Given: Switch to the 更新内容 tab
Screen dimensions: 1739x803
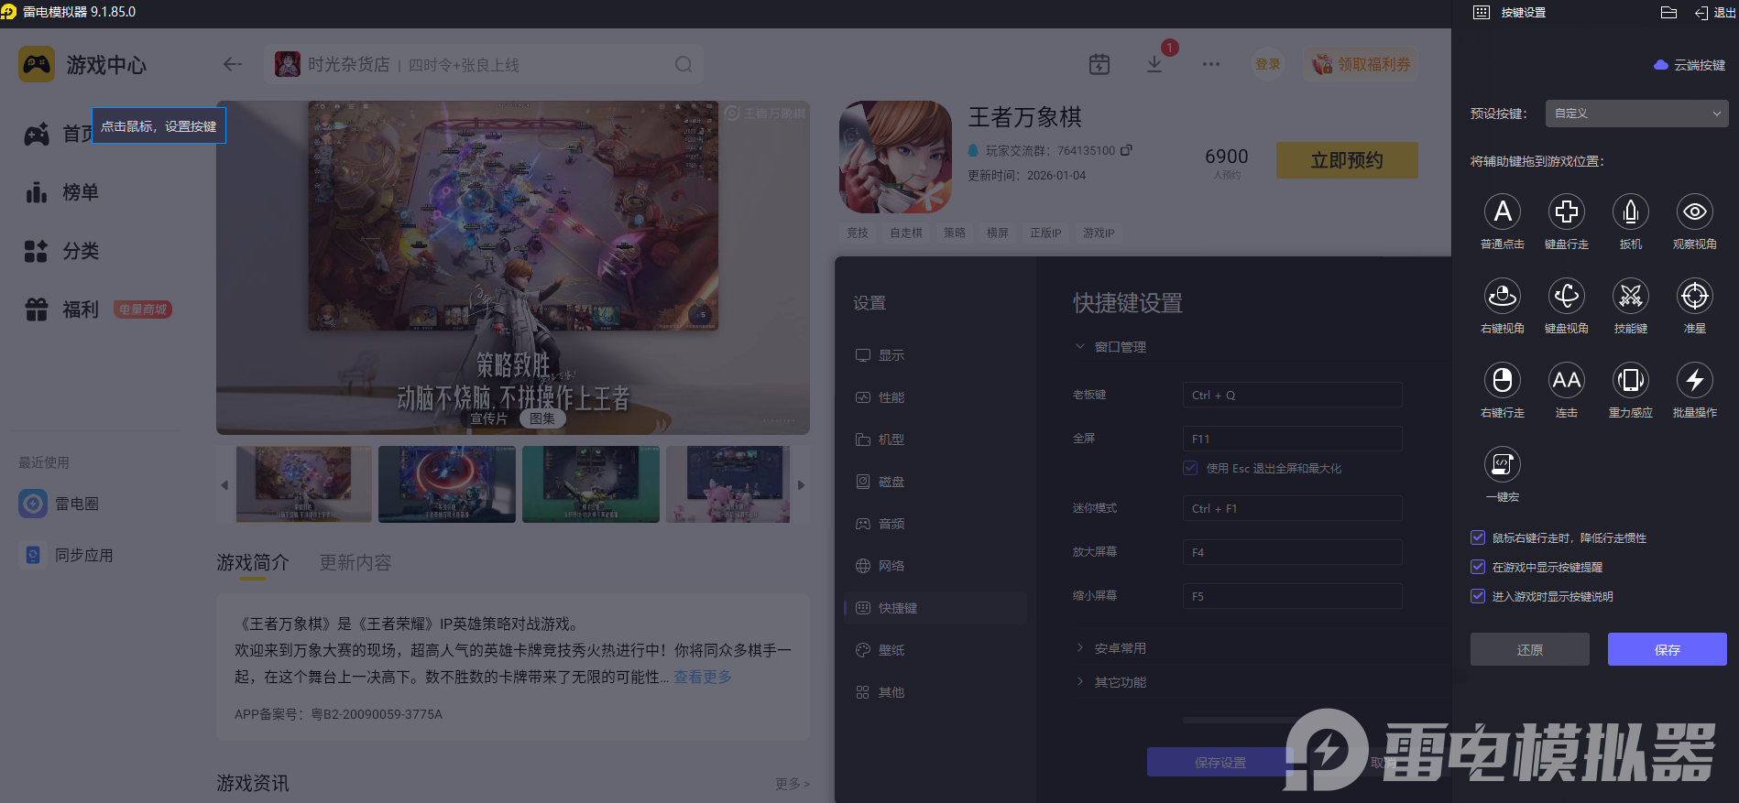Looking at the screenshot, I should [355, 562].
